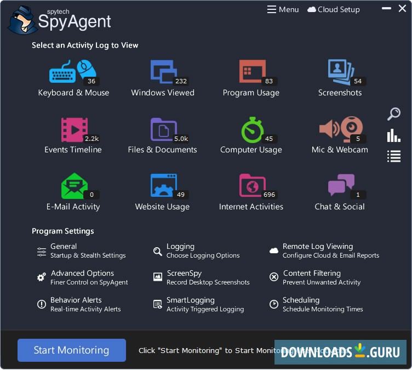
Task: Open Remote Log Viewing settings
Action: coord(318,247)
